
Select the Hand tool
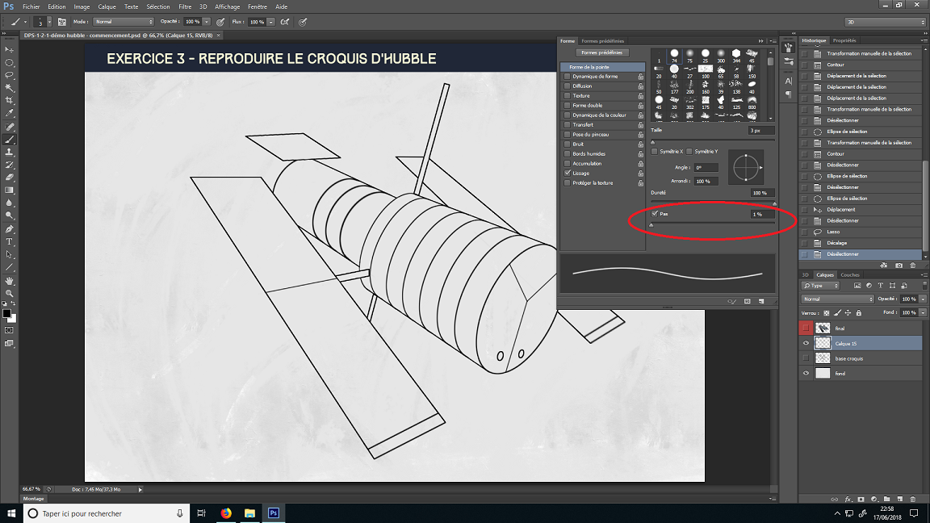pyautogui.click(x=10, y=281)
